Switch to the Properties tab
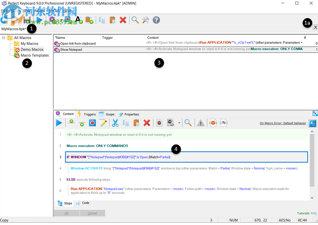Image resolution: width=318 pixels, height=225 pixels. point(129,114)
